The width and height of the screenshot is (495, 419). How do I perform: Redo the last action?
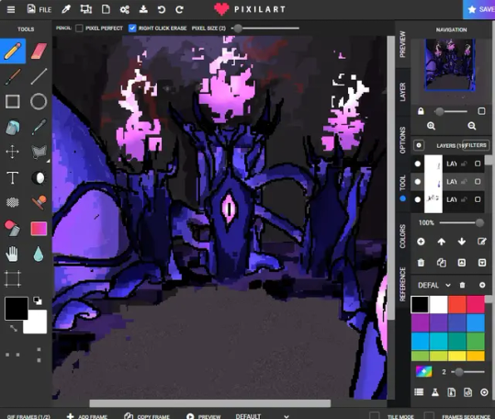click(x=179, y=9)
